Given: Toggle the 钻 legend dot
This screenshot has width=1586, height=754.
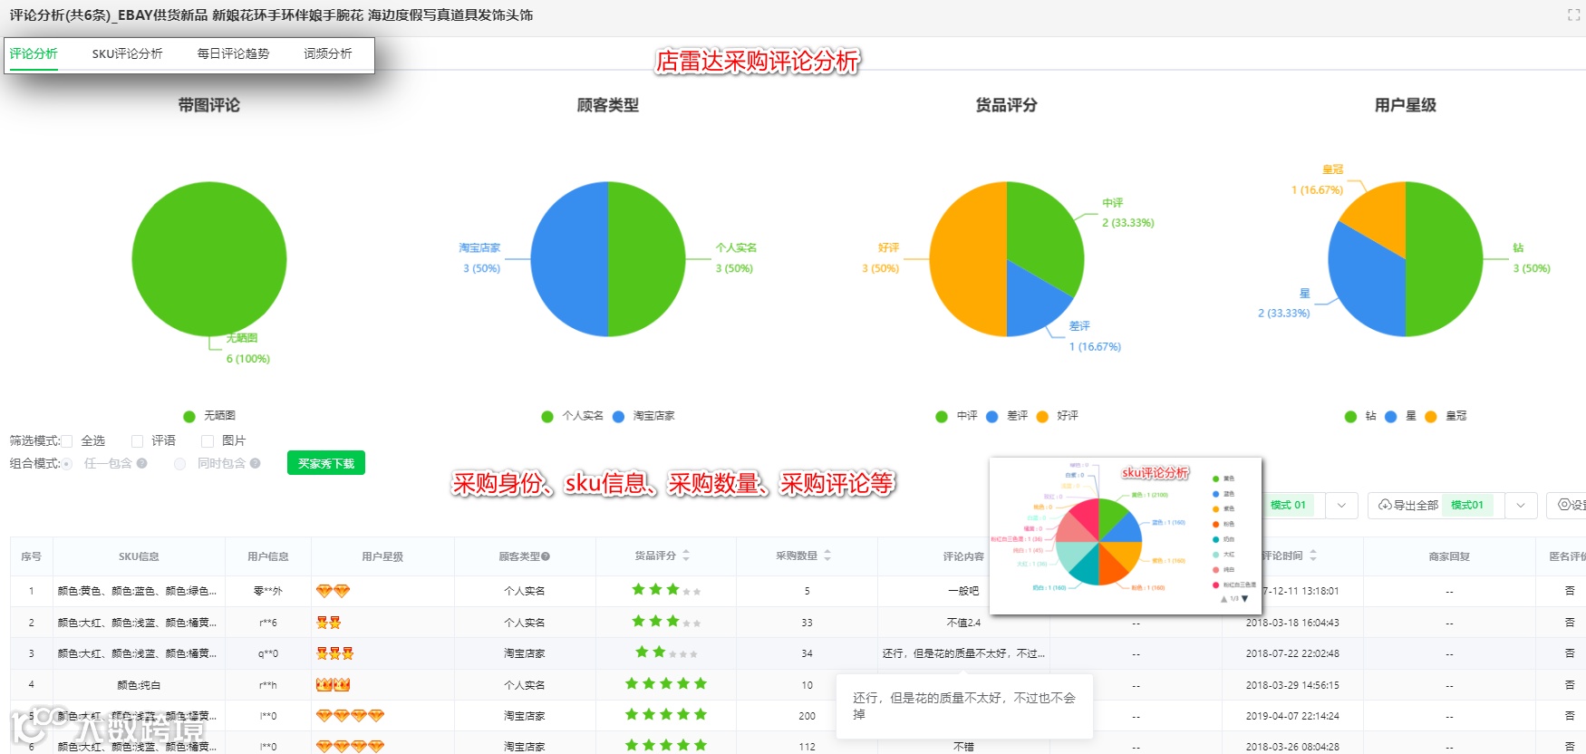Looking at the screenshot, I should pyautogui.click(x=1350, y=417).
